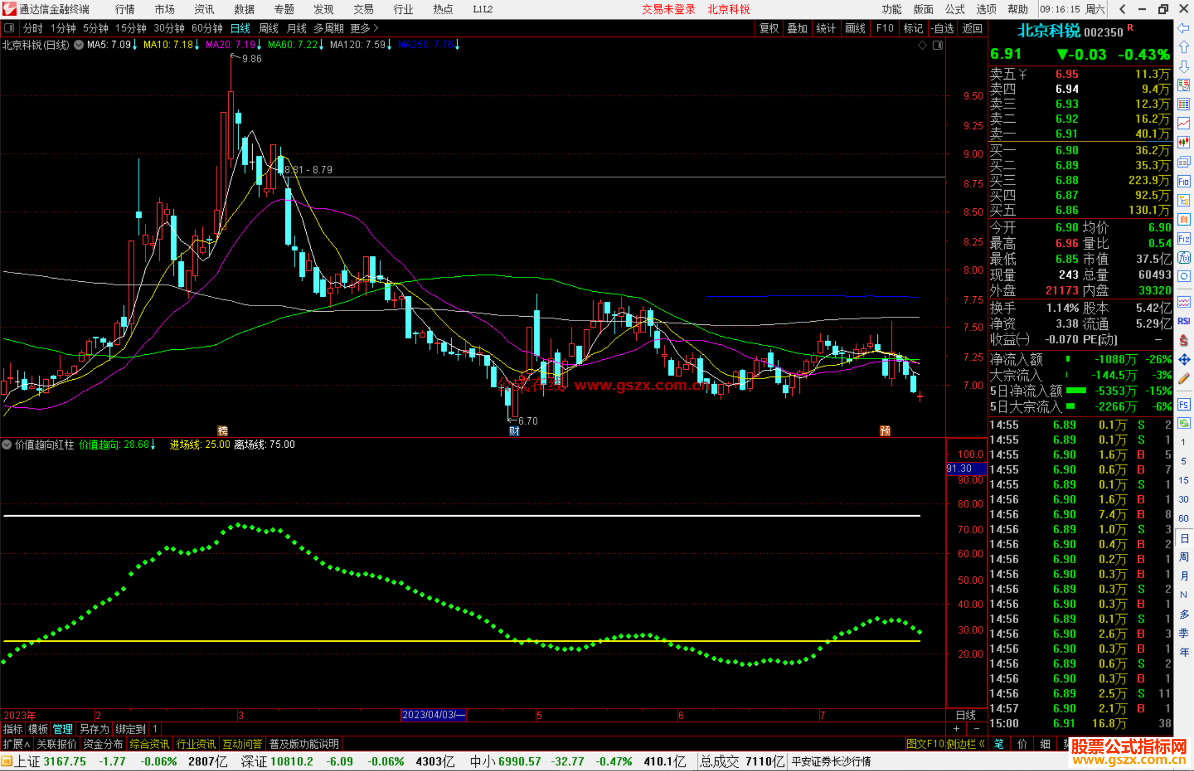Click the 复权 button

768,28
